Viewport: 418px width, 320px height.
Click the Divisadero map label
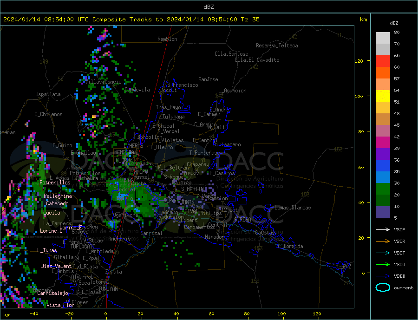tap(227, 144)
